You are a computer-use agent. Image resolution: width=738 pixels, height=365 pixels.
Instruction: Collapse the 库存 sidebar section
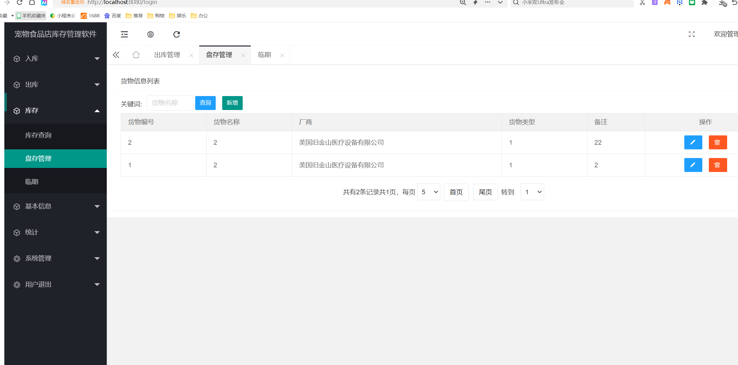56,111
